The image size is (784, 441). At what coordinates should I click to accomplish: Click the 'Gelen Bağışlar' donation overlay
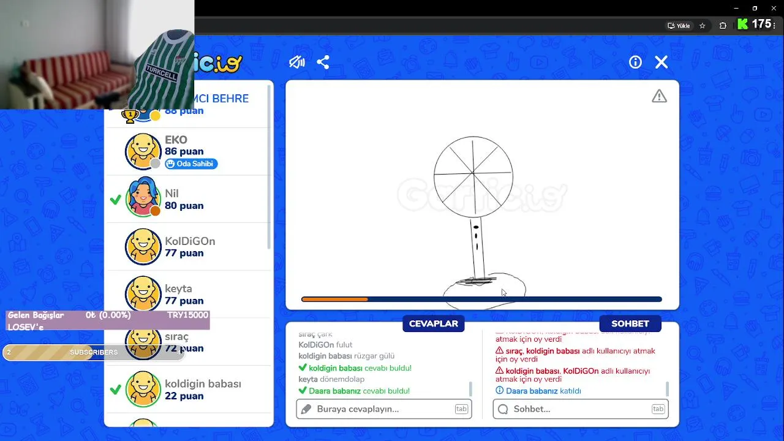[x=108, y=320]
